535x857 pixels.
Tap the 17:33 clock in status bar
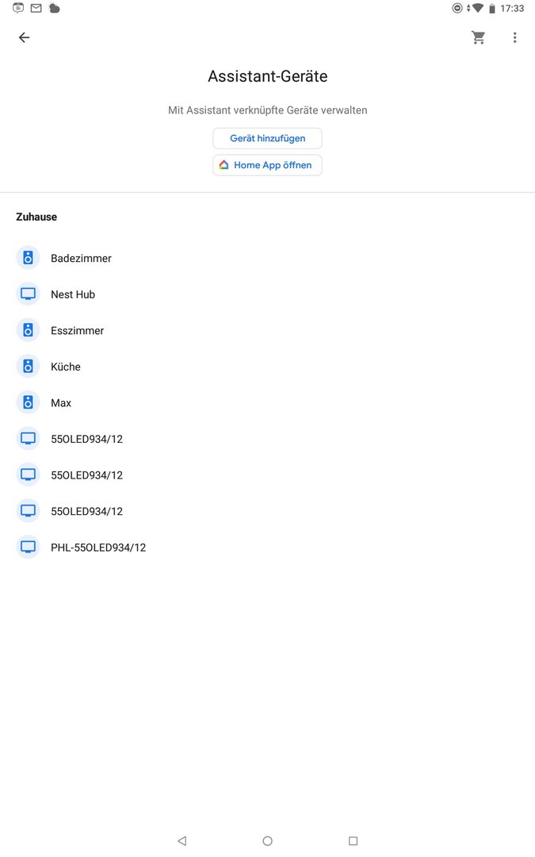pyautogui.click(x=512, y=8)
